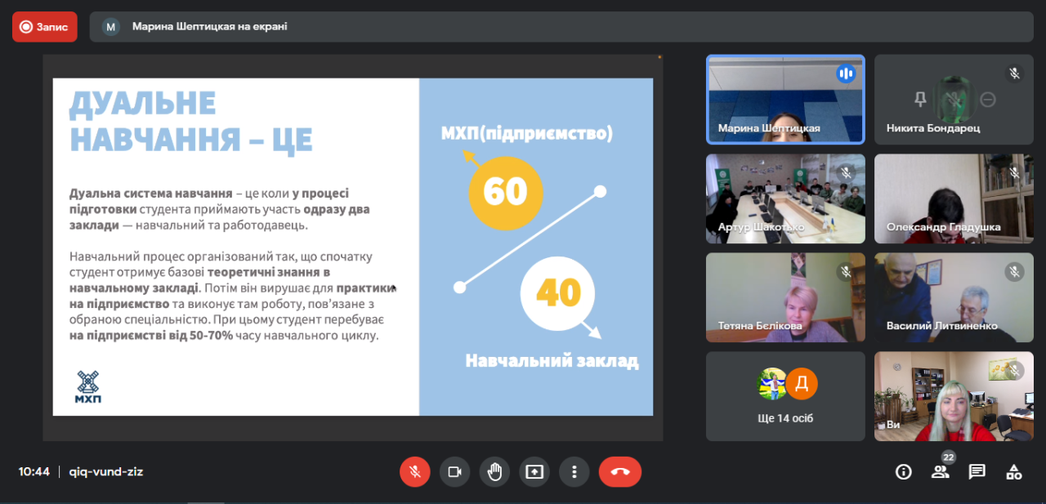Select Тетяна Бєлікова video tile

pos(785,297)
